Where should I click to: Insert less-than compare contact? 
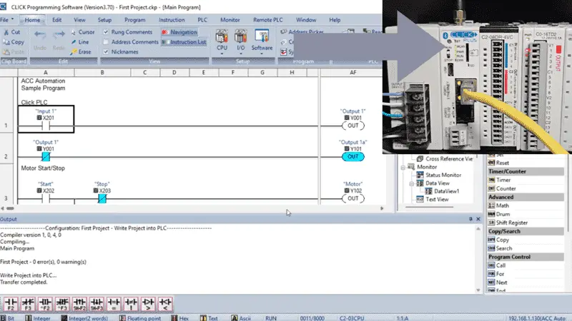pyautogui.click(x=165, y=304)
